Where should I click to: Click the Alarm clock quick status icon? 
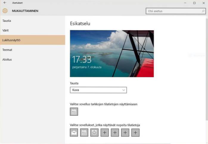[x=94, y=133]
